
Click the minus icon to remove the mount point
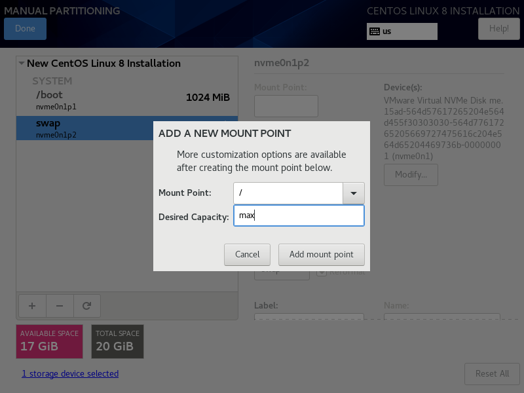click(60, 306)
